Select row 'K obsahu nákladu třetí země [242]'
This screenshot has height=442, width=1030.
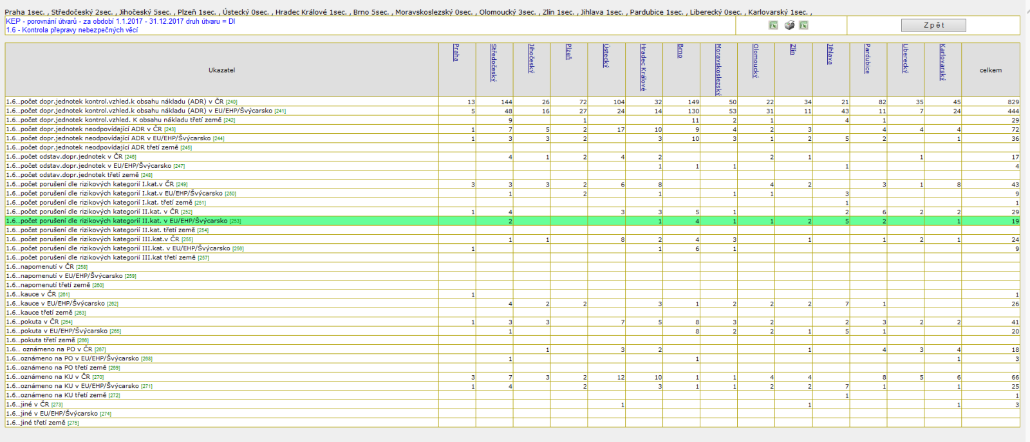pos(512,120)
